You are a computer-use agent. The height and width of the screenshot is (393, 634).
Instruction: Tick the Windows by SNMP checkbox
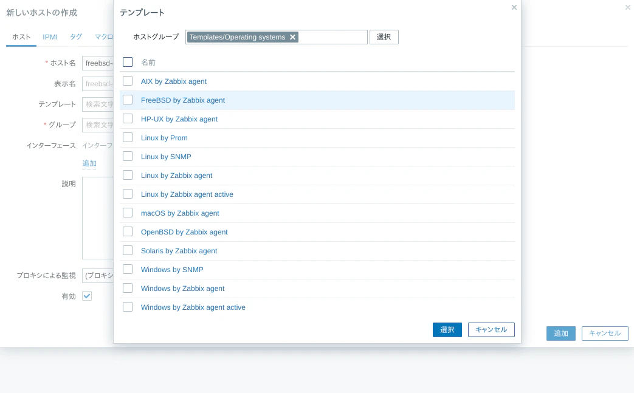pyautogui.click(x=128, y=270)
